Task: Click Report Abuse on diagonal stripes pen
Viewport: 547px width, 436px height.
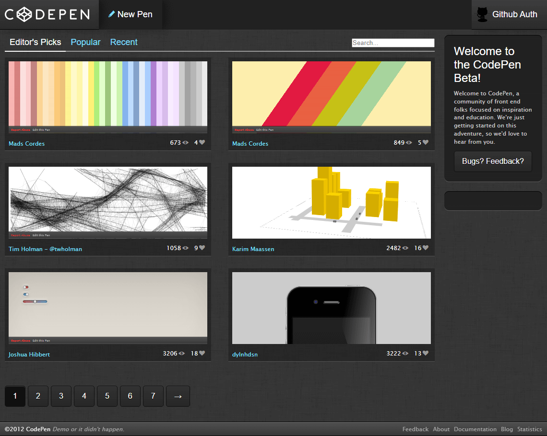Action: [244, 130]
